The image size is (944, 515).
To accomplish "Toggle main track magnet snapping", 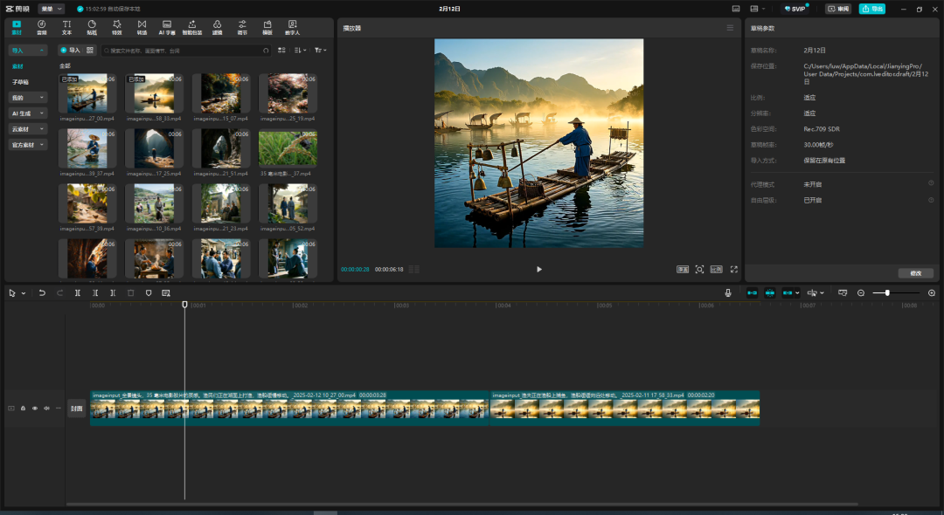I will tap(752, 292).
